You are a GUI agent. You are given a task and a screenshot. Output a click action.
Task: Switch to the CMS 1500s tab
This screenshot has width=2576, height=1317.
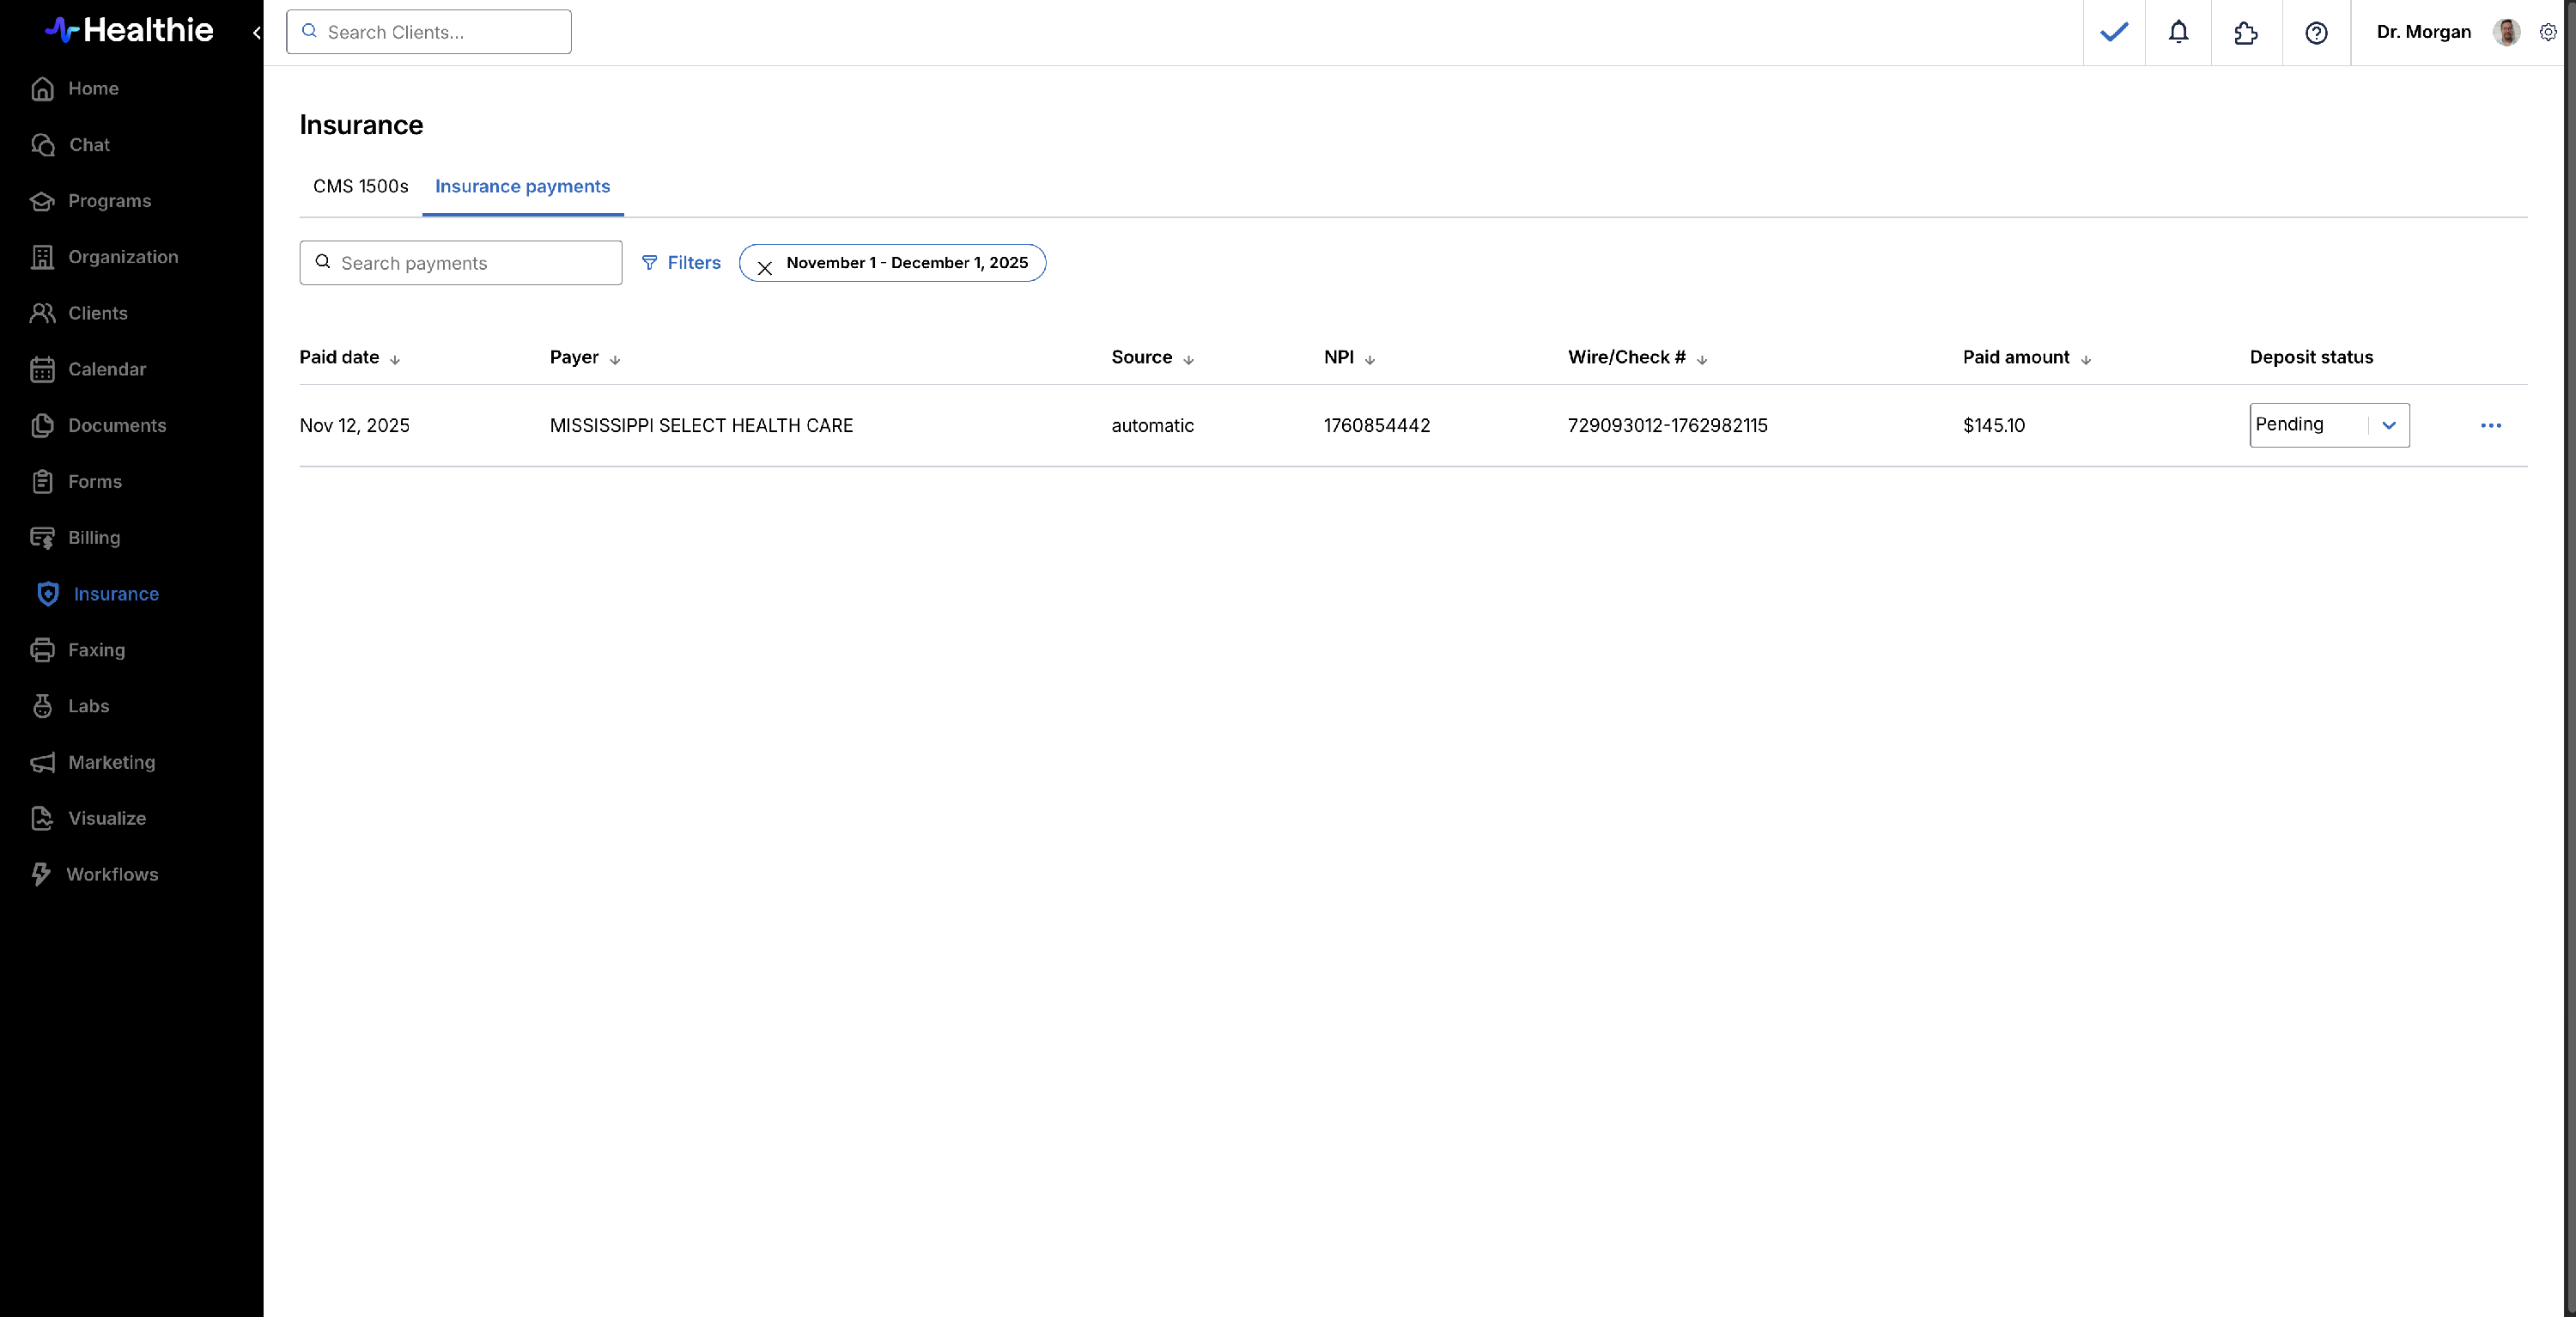(x=360, y=186)
